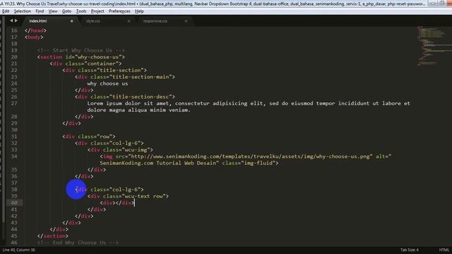Switch to the responsive.css tab
The image size is (452, 254).
click(x=155, y=21)
